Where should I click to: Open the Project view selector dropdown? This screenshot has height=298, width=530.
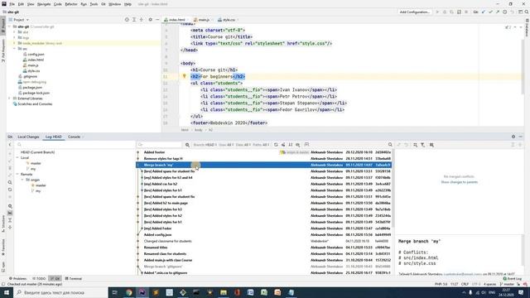point(19,20)
